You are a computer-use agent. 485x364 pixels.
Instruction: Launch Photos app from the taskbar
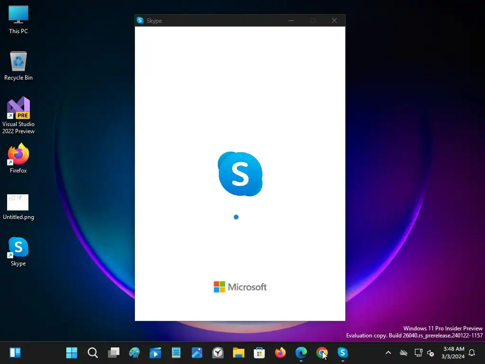(197, 353)
